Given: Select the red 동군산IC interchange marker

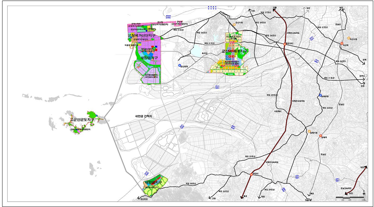Looking at the screenshot, I should coord(285,44).
